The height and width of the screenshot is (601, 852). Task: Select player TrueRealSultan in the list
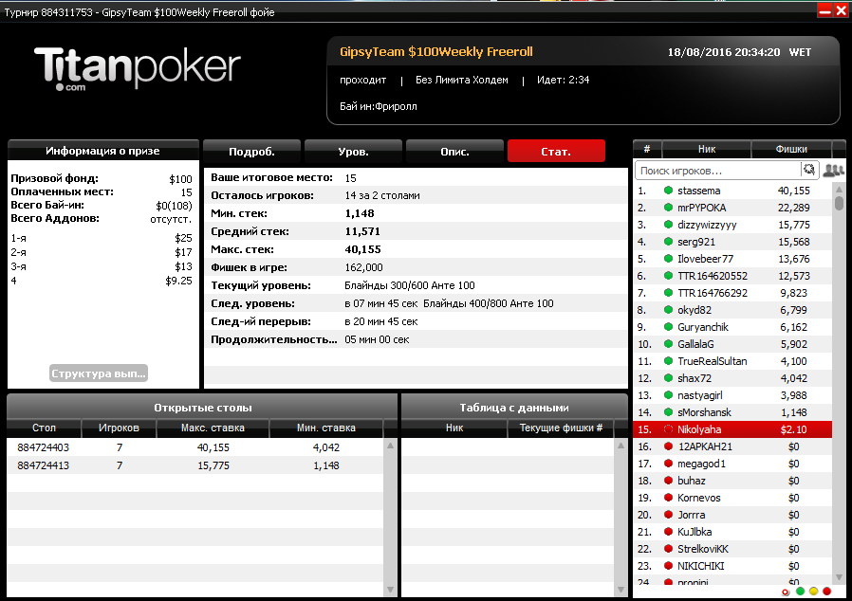(x=732, y=361)
